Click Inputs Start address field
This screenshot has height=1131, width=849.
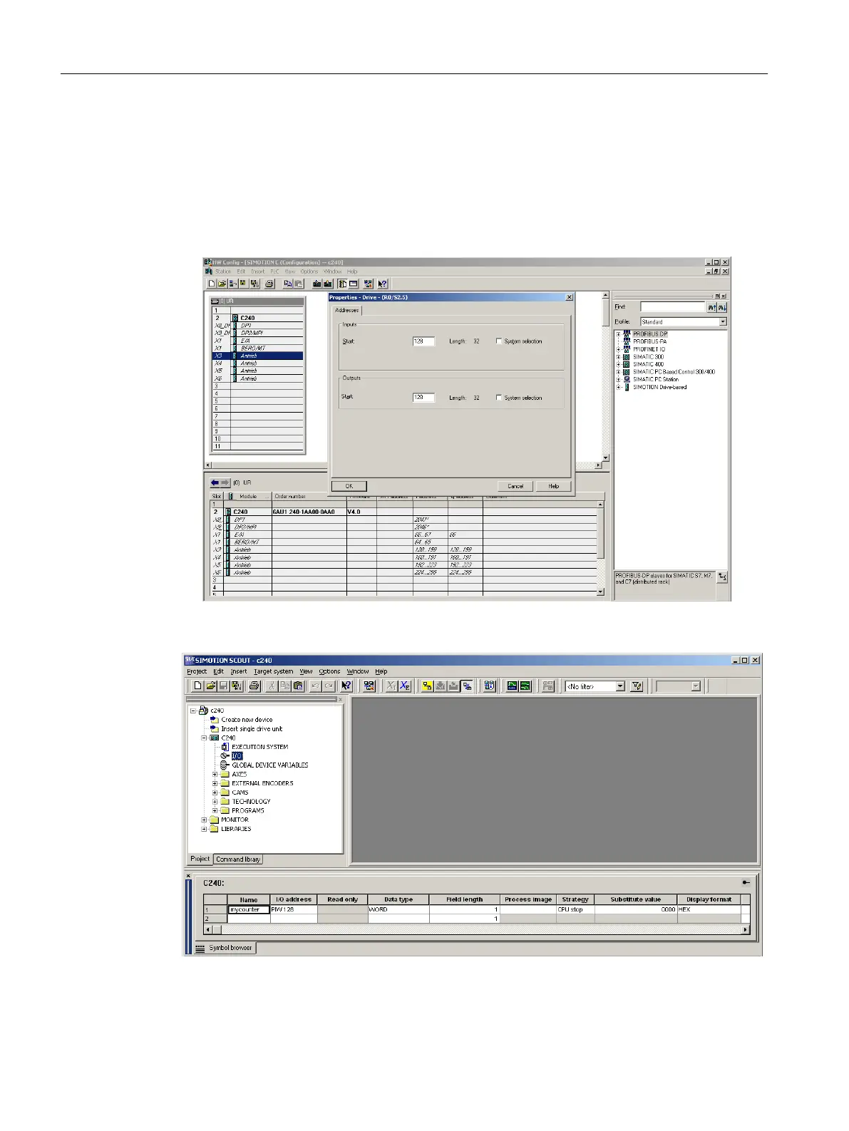423,341
